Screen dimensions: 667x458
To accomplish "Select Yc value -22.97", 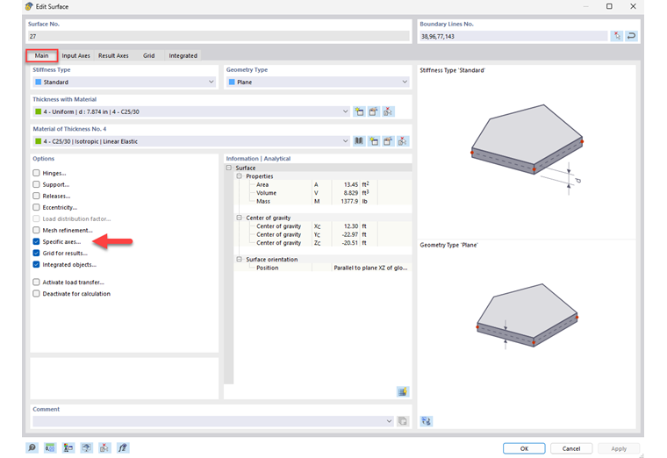I will click(x=349, y=235).
